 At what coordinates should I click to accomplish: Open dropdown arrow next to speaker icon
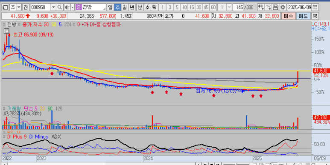[73, 8]
